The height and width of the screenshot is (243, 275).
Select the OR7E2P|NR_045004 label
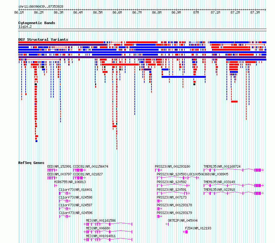point(183,220)
